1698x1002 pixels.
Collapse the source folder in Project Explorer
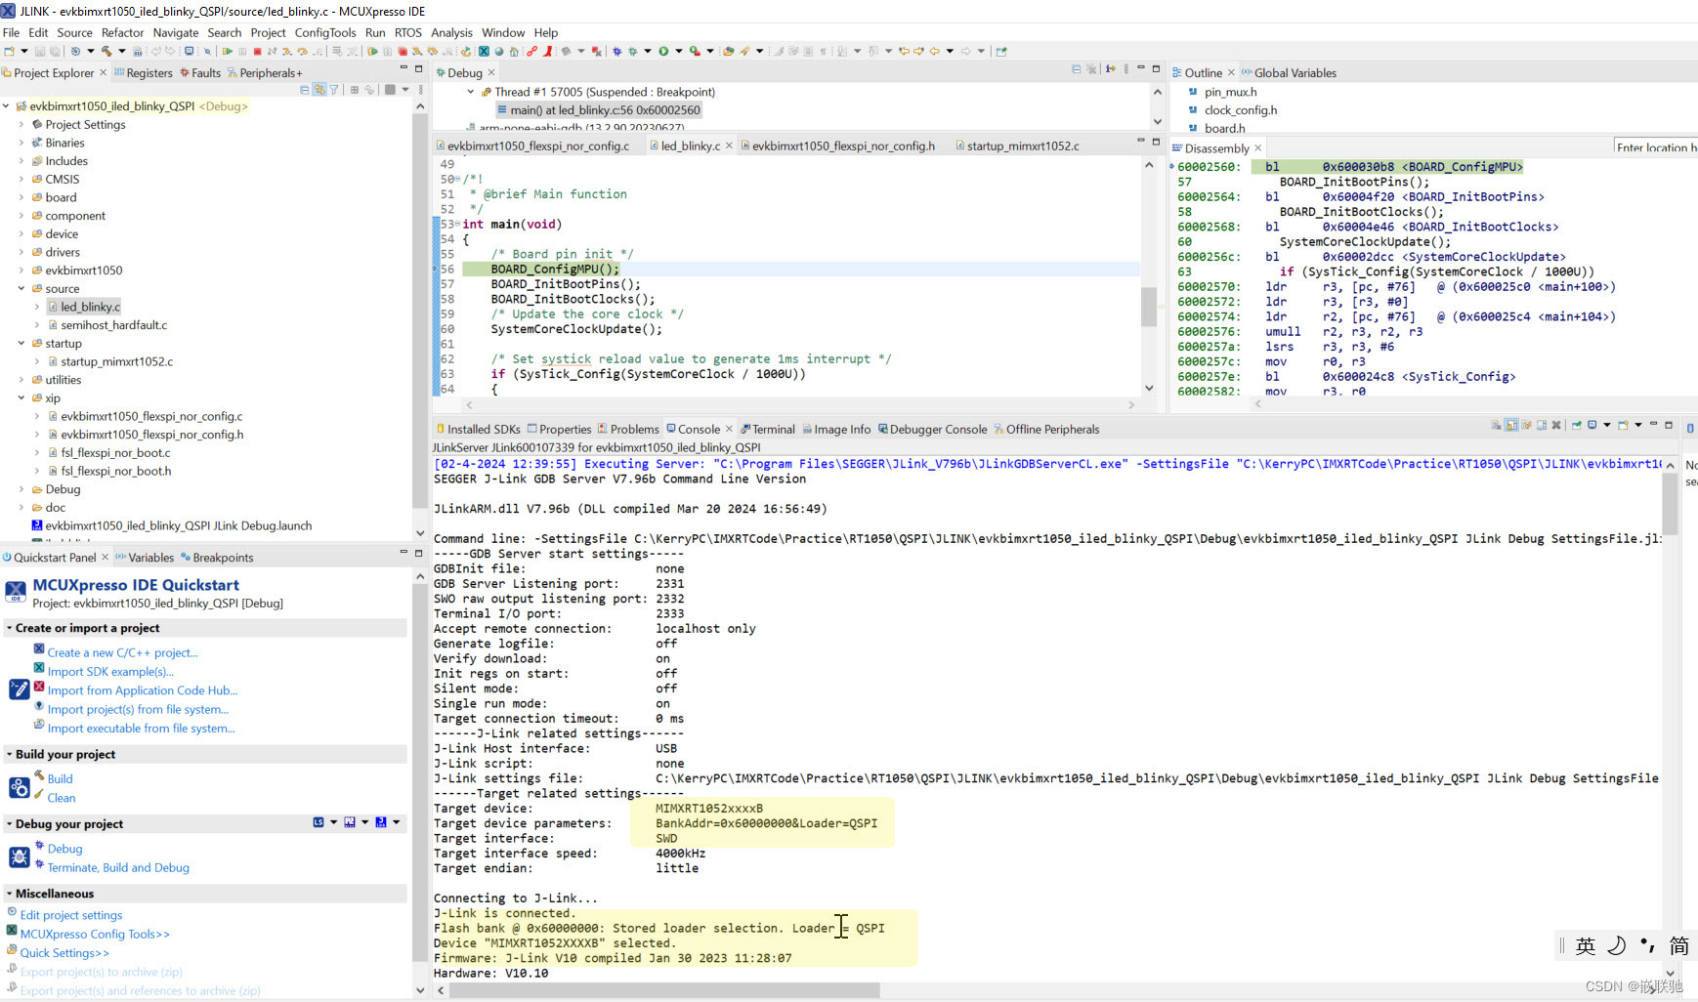(21, 289)
